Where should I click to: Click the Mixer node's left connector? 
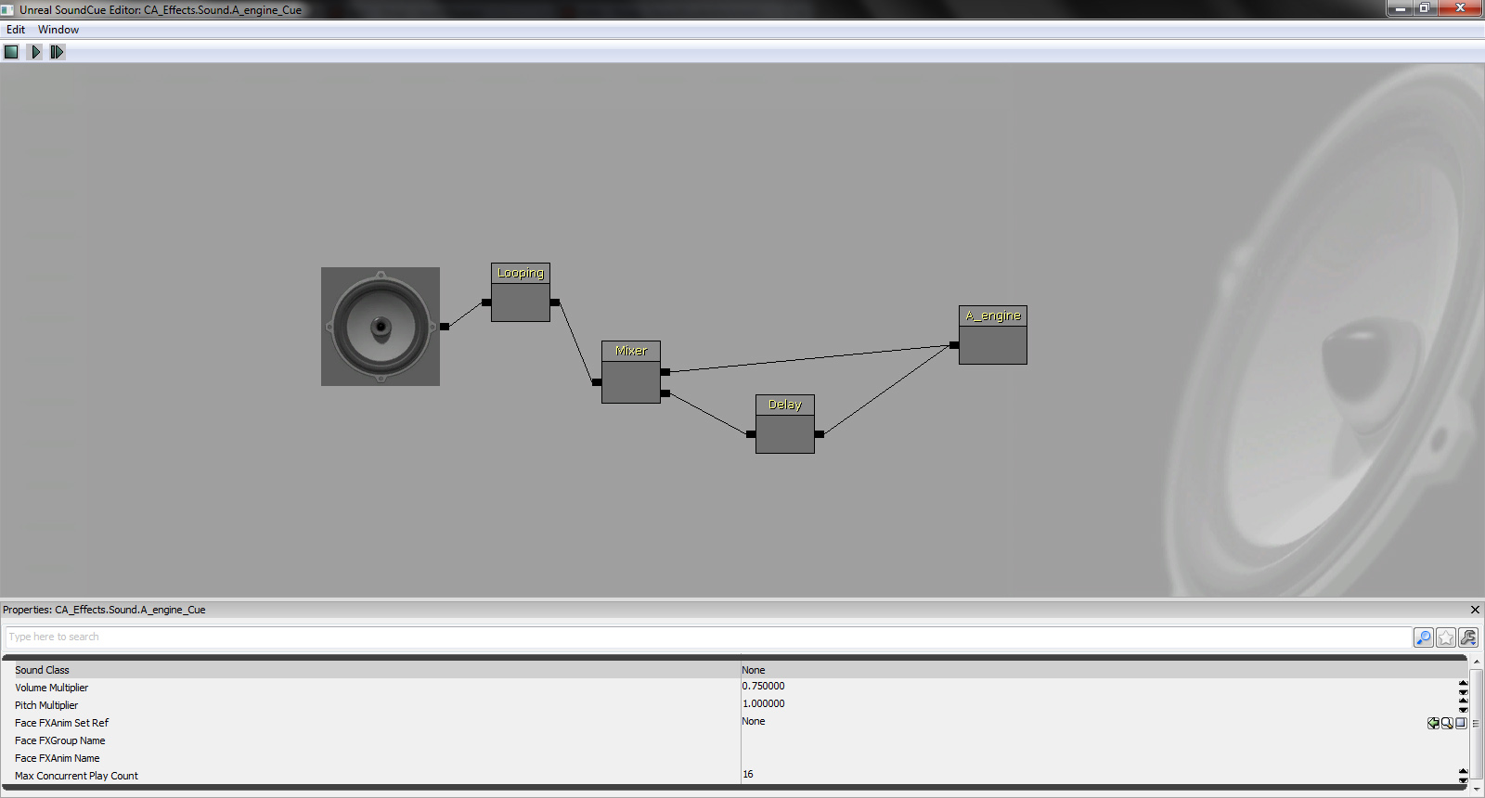(597, 382)
